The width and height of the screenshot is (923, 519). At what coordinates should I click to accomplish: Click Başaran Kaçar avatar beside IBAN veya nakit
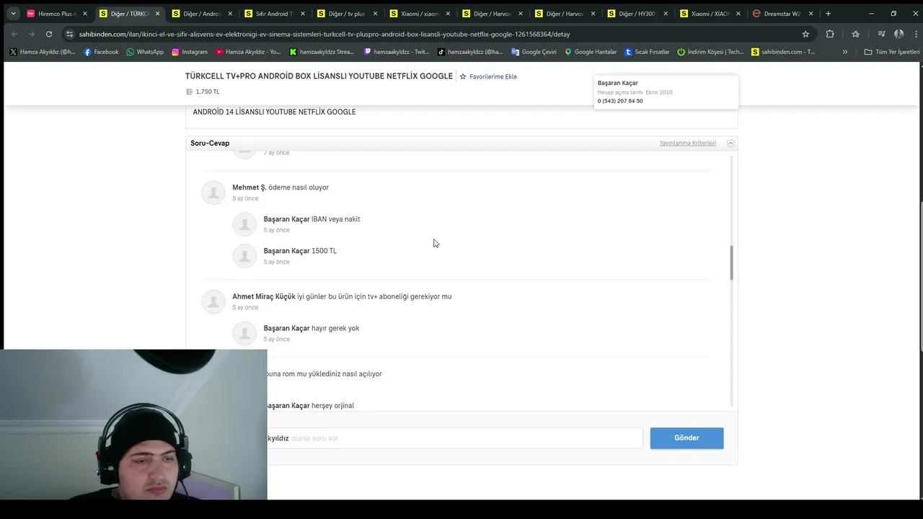(x=244, y=224)
